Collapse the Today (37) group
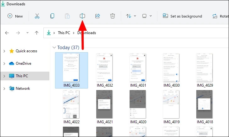 pos(54,47)
